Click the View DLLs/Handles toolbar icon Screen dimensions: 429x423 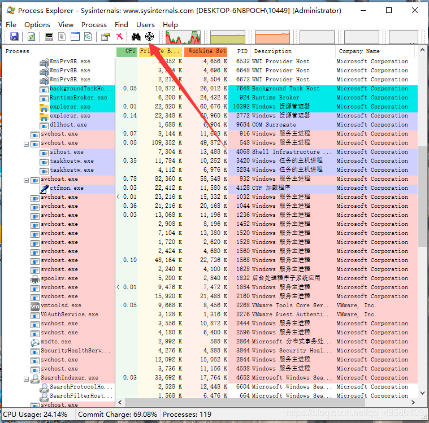(x=88, y=36)
